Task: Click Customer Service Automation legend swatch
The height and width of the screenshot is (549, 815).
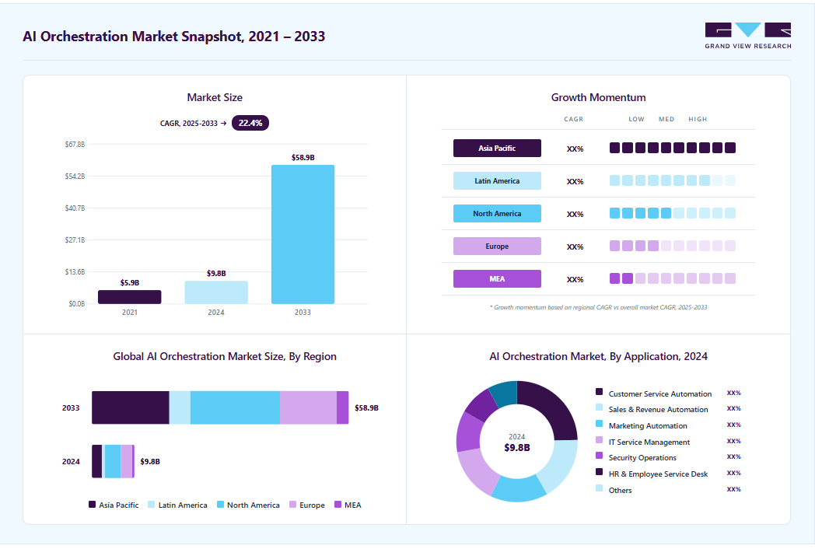Action: pos(599,391)
